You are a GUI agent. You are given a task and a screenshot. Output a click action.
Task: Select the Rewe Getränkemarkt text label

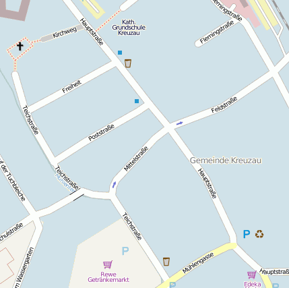click(x=108, y=277)
